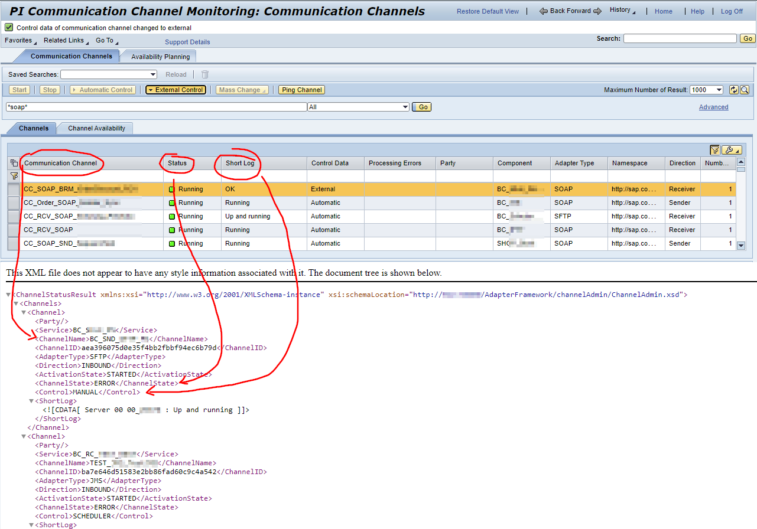The width and height of the screenshot is (757, 529).
Task: Select the Channels sub-tab
Action: [x=34, y=128]
